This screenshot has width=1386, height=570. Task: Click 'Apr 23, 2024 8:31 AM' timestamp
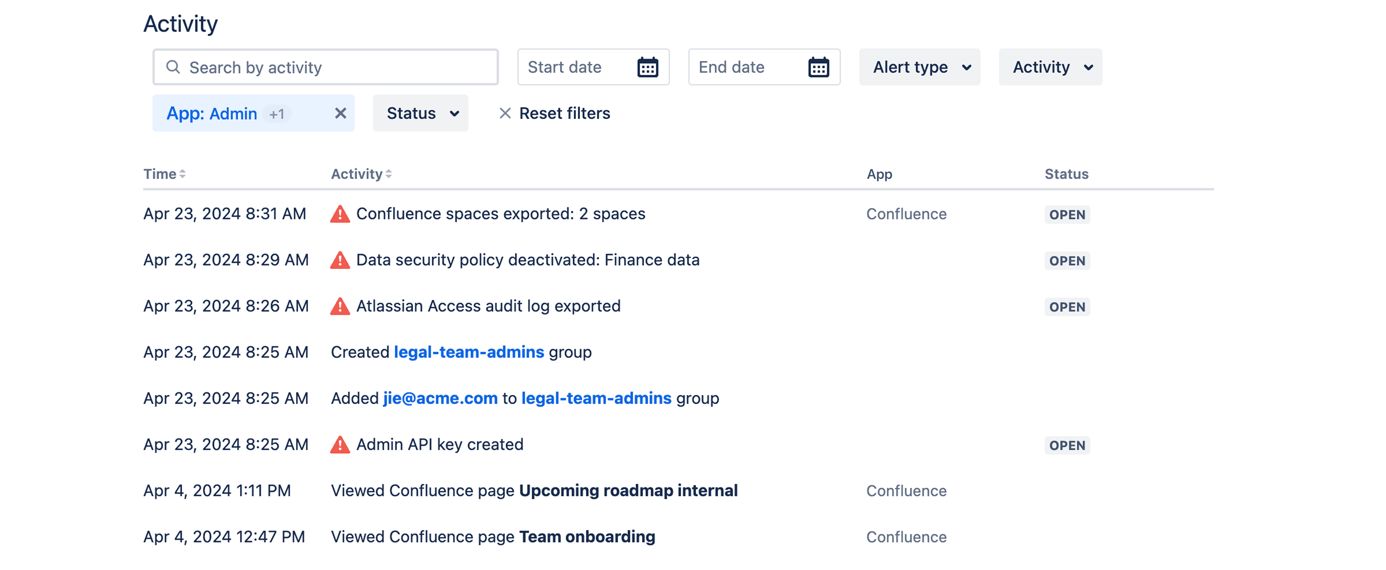click(x=224, y=214)
